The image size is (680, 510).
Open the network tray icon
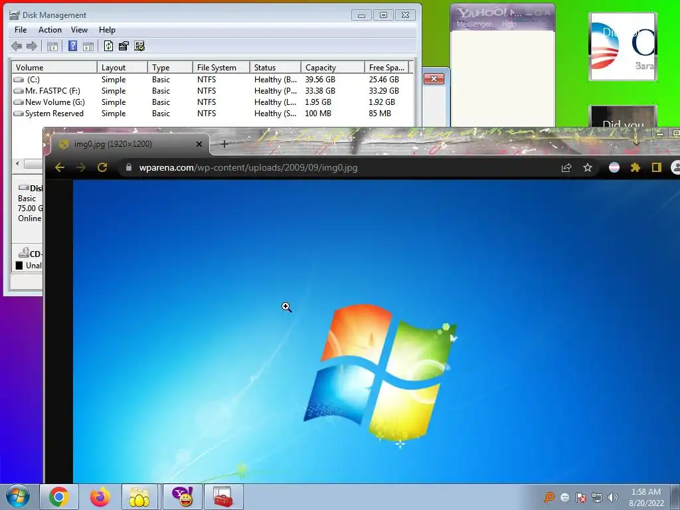(597, 497)
